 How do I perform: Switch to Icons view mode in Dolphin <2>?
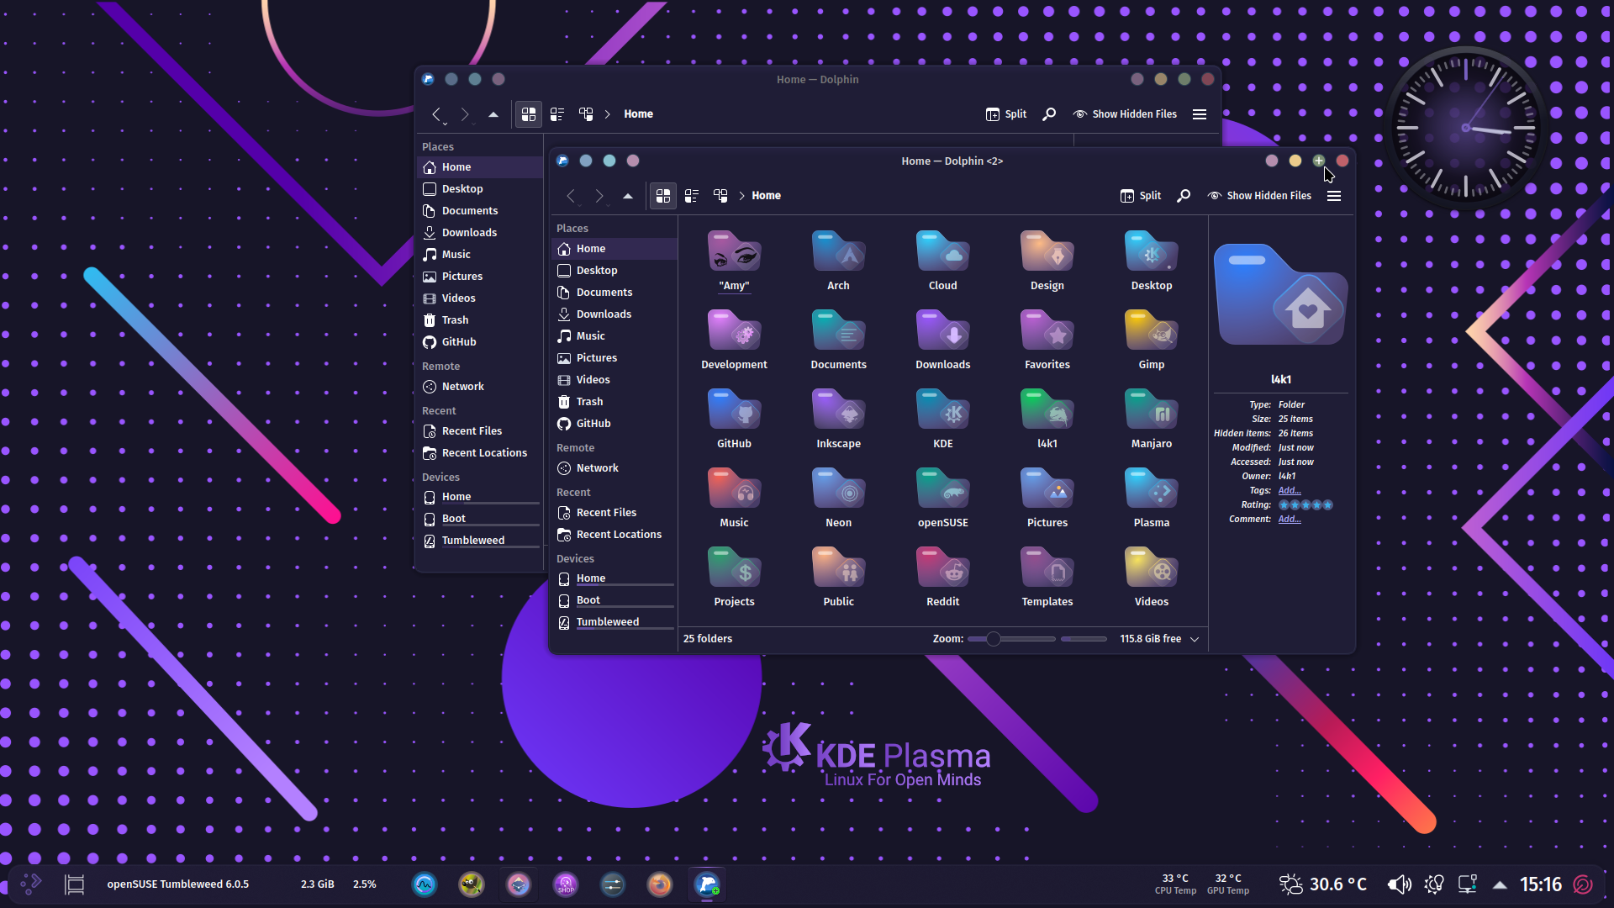(x=663, y=196)
